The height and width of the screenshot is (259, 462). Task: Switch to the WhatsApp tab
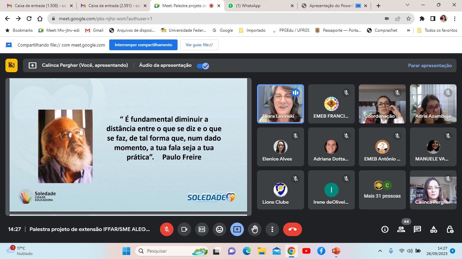[x=258, y=6]
